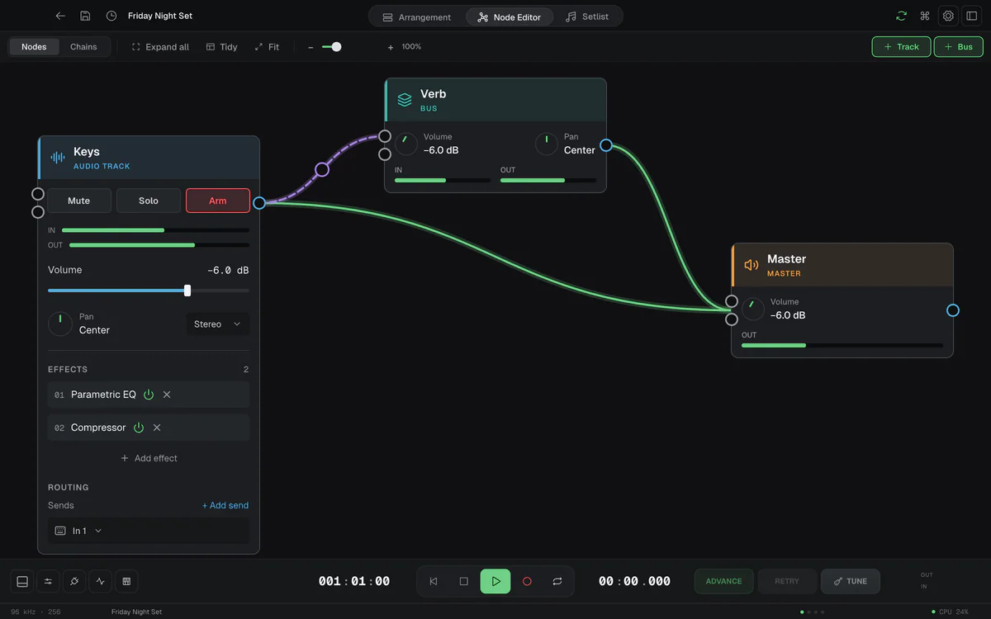Switch to the Setlist tab
Image resolution: width=991 pixels, height=619 pixels.
click(x=587, y=17)
